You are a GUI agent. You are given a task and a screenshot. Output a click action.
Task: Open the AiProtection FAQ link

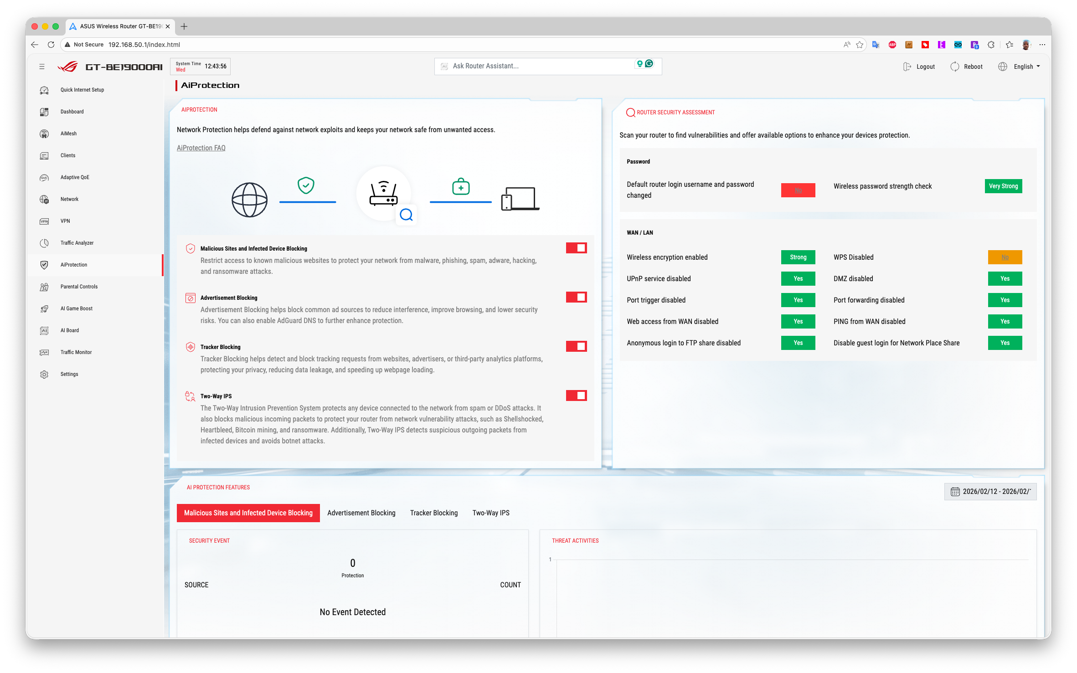click(x=201, y=148)
